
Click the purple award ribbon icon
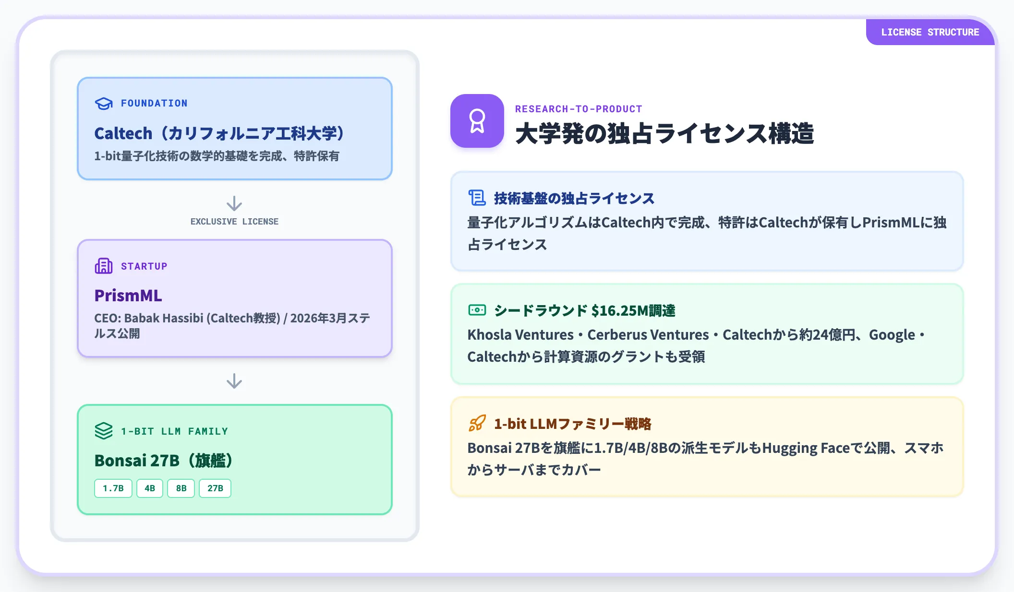477,121
